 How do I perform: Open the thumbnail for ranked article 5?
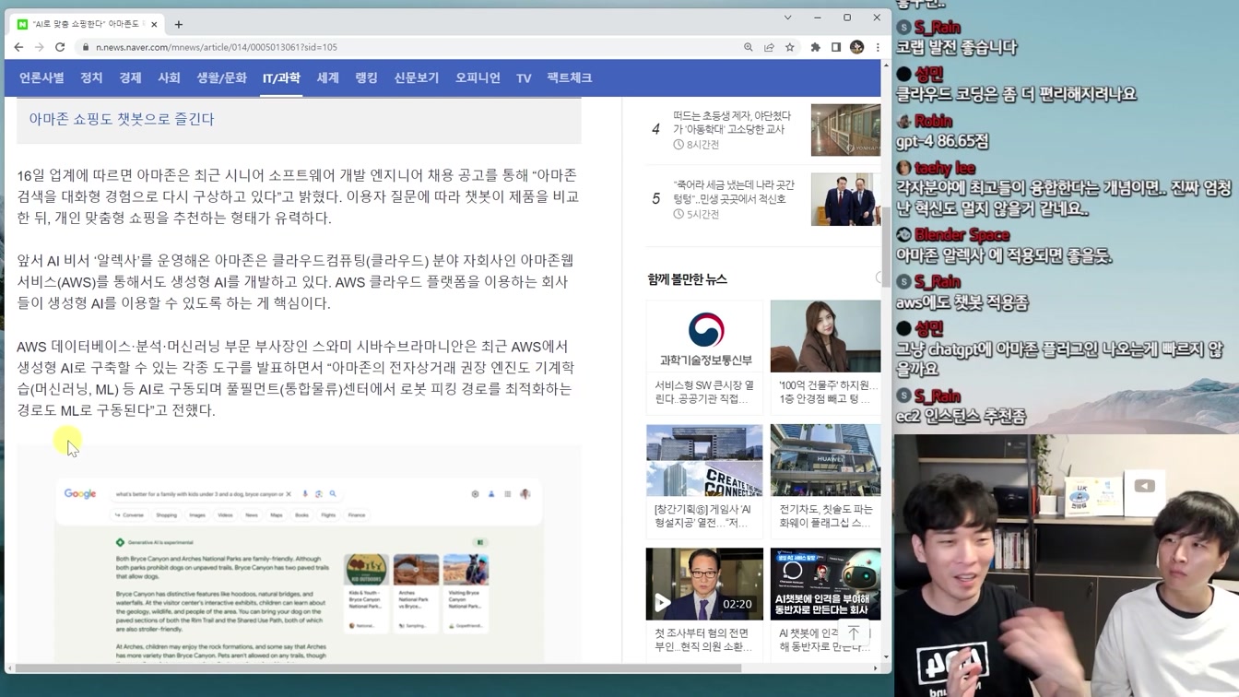point(845,199)
